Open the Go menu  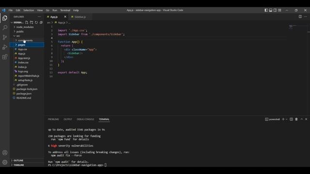47,10
